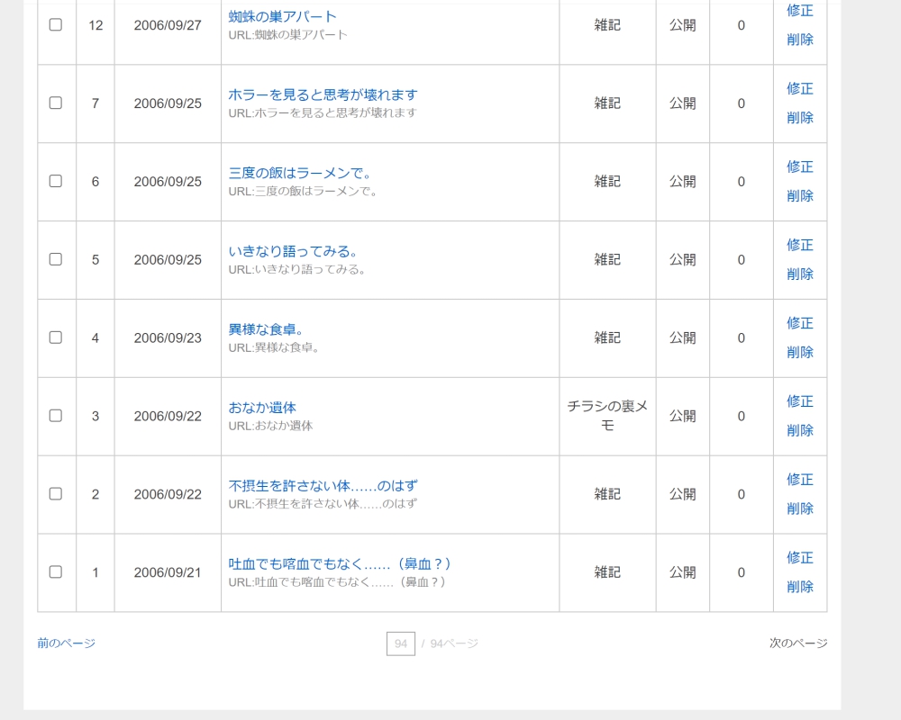Open the post 三度の飯はラーメンで。

(x=300, y=173)
